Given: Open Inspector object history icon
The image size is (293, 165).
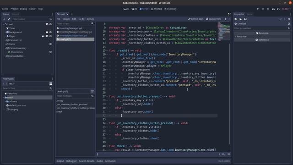Looking at the screenshot, I should 289,19.
